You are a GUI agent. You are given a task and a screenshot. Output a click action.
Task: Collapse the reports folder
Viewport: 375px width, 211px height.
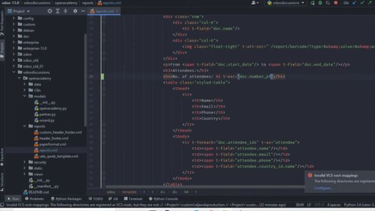[x=25, y=126]
